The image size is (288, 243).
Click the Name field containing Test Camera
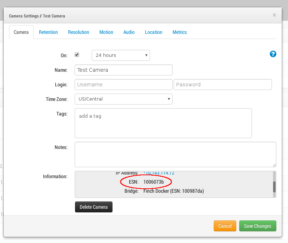coord(123,70)
